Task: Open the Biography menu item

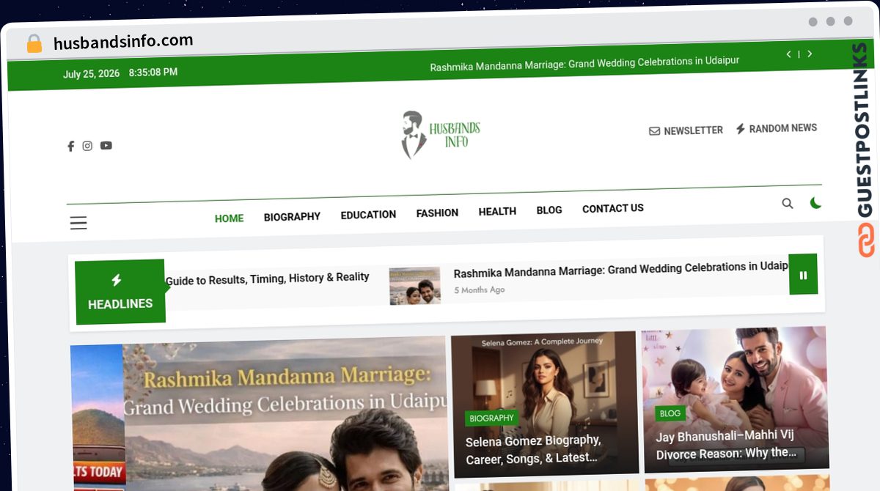Action: [x=292, y=217]
